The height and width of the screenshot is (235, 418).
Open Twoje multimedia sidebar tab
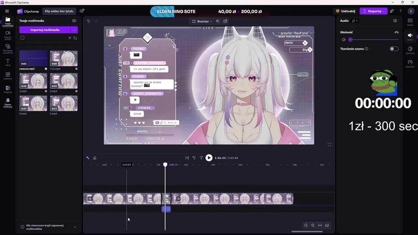pyautogui.click(x=8, y=22)
